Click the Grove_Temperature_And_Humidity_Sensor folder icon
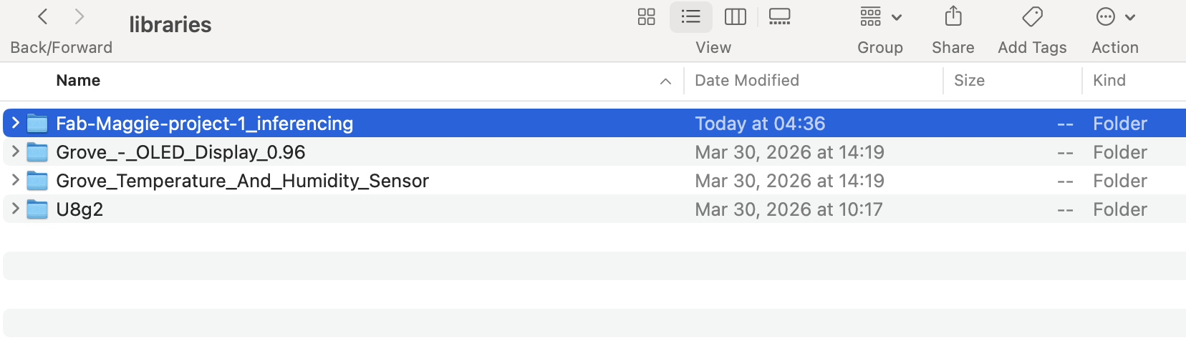1186x343 pixels. [x=37, y=181]
